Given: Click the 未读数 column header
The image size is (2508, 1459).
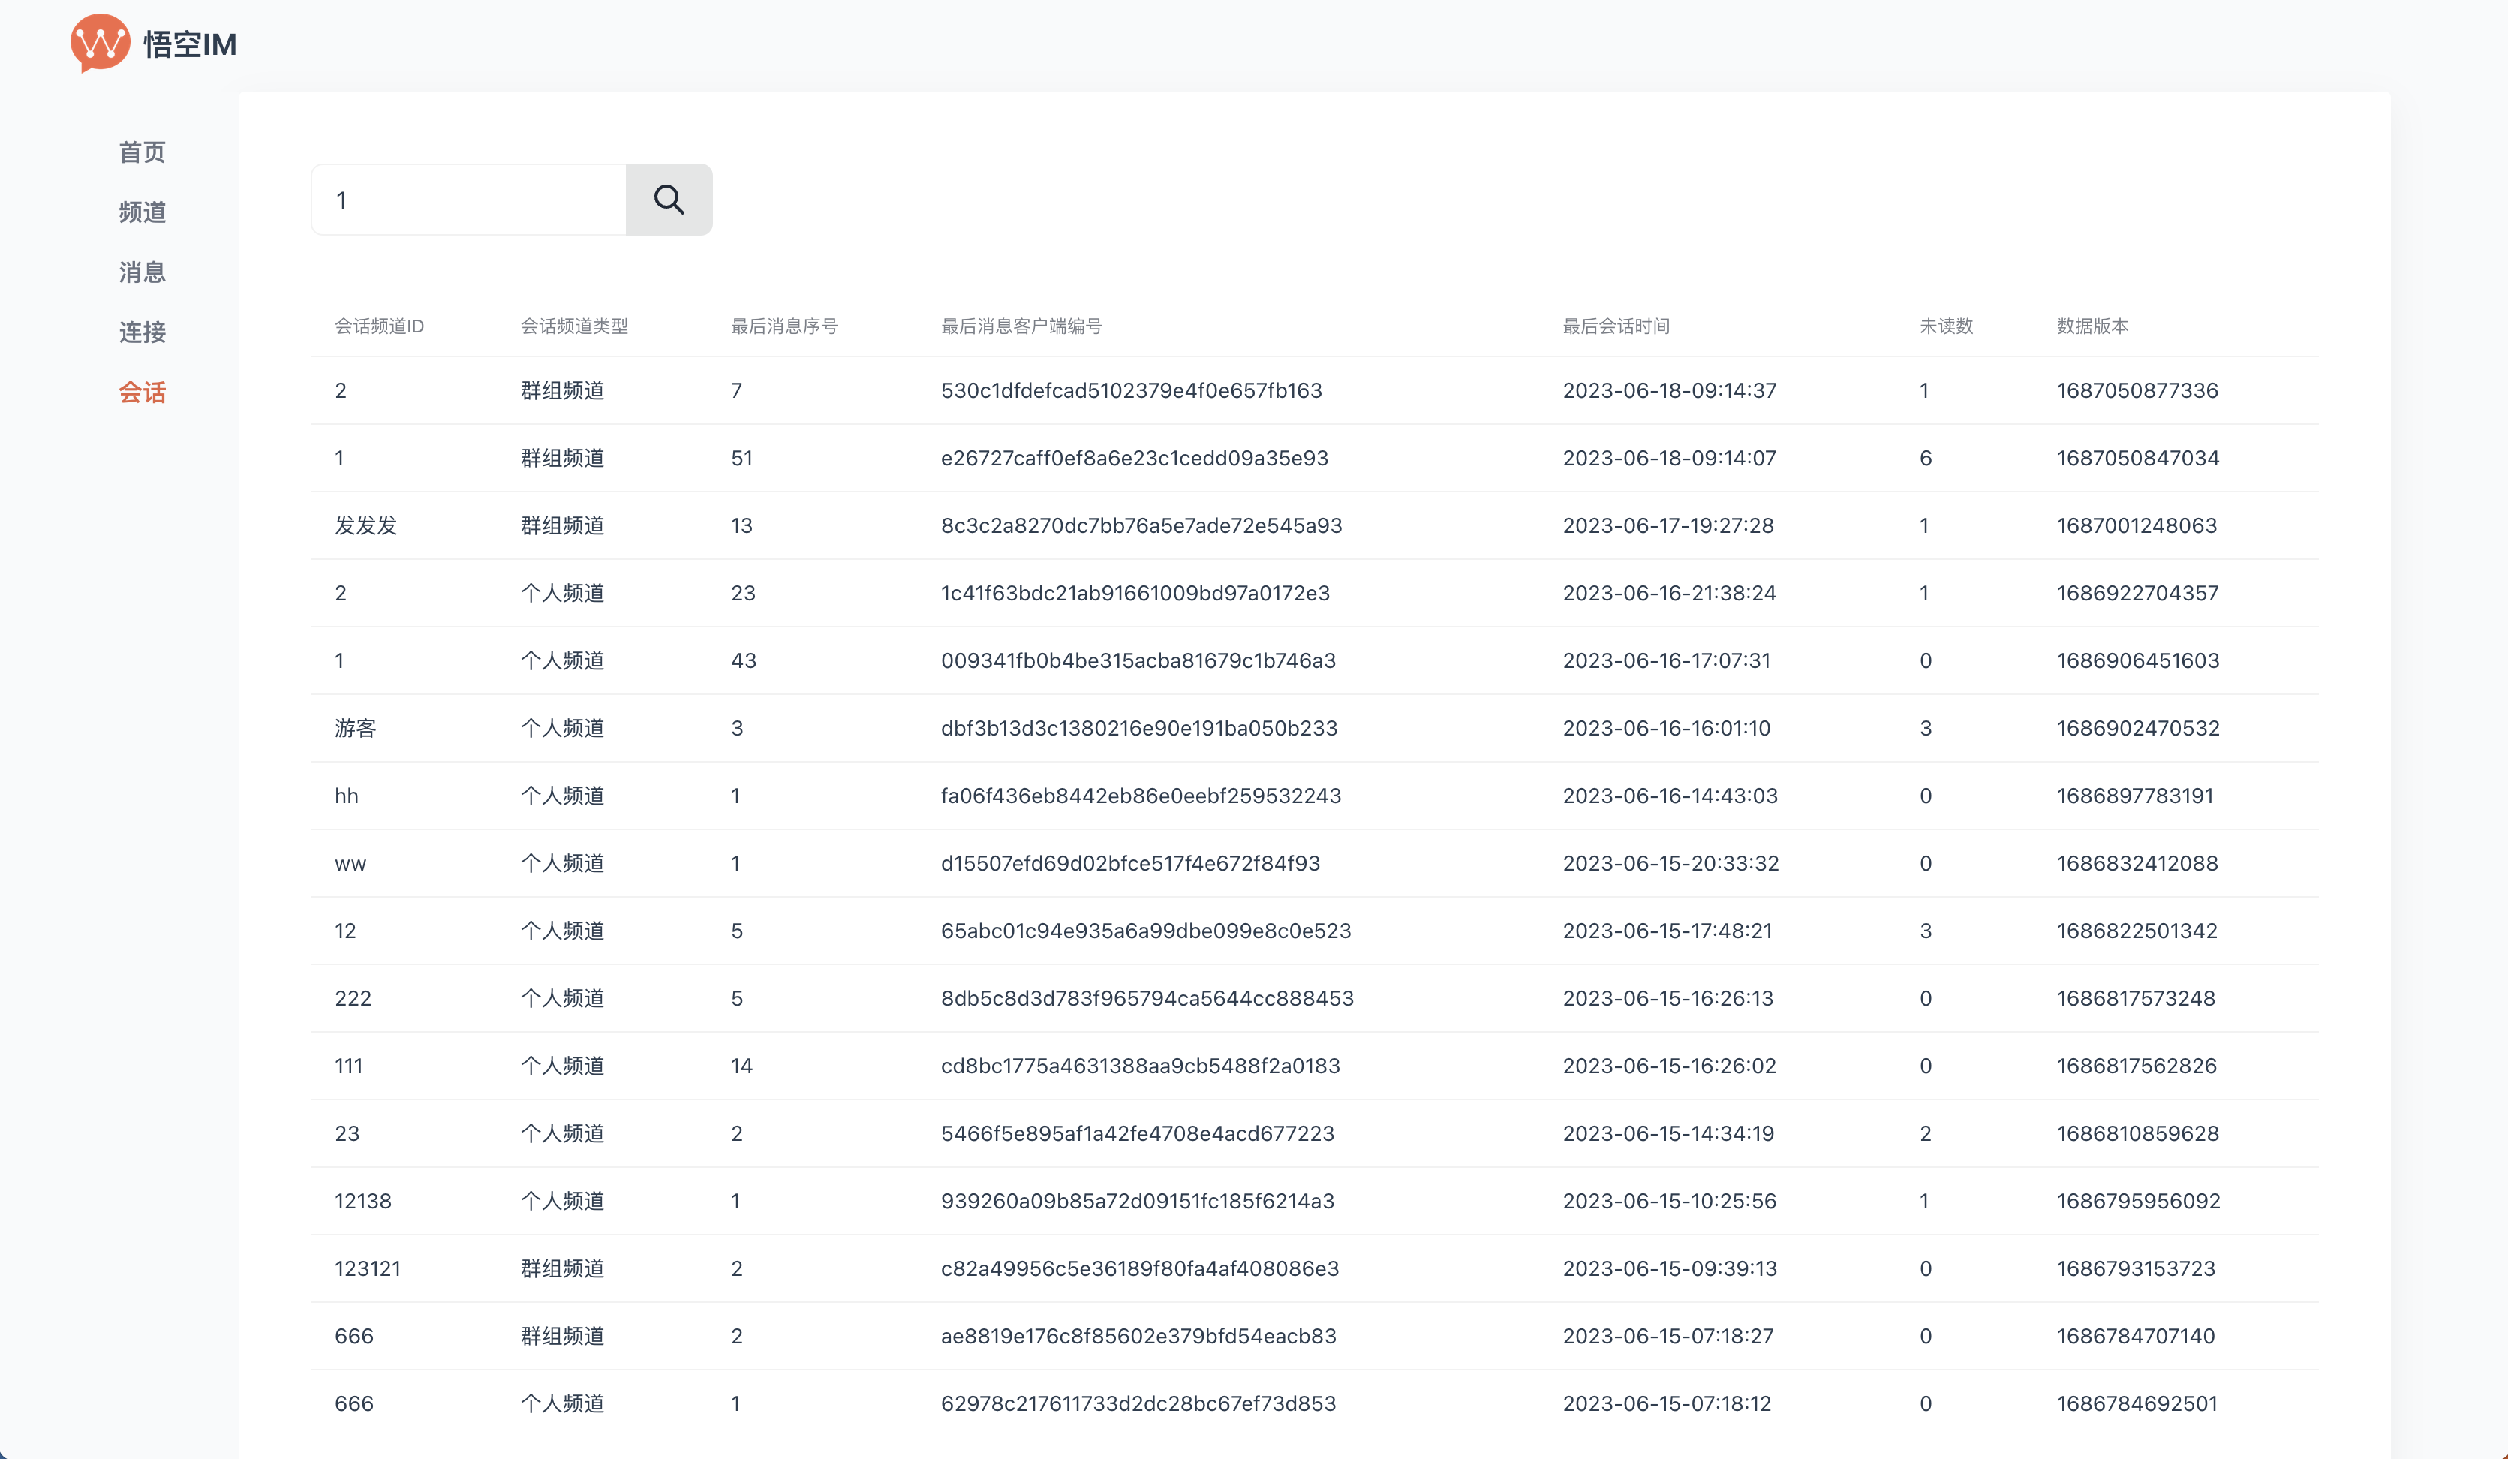Looking at the screenshot, I should [x=1944, y=326].
